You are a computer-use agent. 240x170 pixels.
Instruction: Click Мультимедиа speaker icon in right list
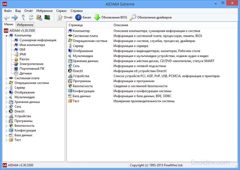click(70, 56)
